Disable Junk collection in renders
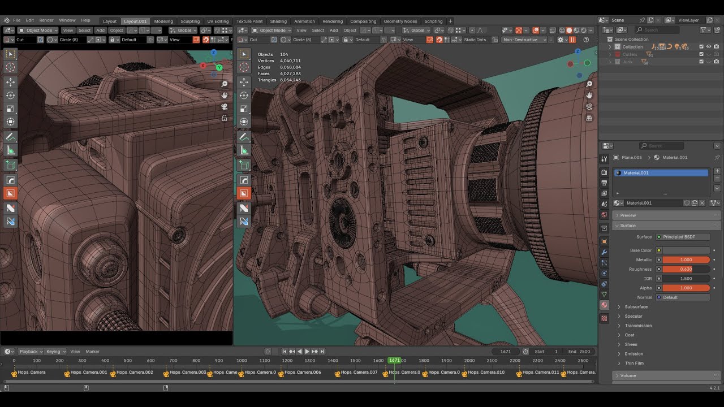Screen dimensions: 724x407 click(716, 62)
